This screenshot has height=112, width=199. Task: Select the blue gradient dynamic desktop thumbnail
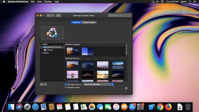coord(88,51)
